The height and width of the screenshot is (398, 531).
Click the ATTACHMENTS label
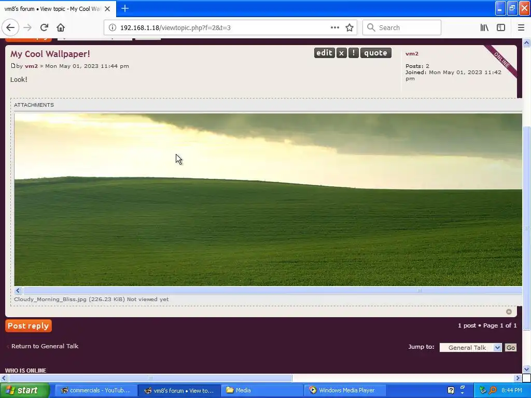34,105
